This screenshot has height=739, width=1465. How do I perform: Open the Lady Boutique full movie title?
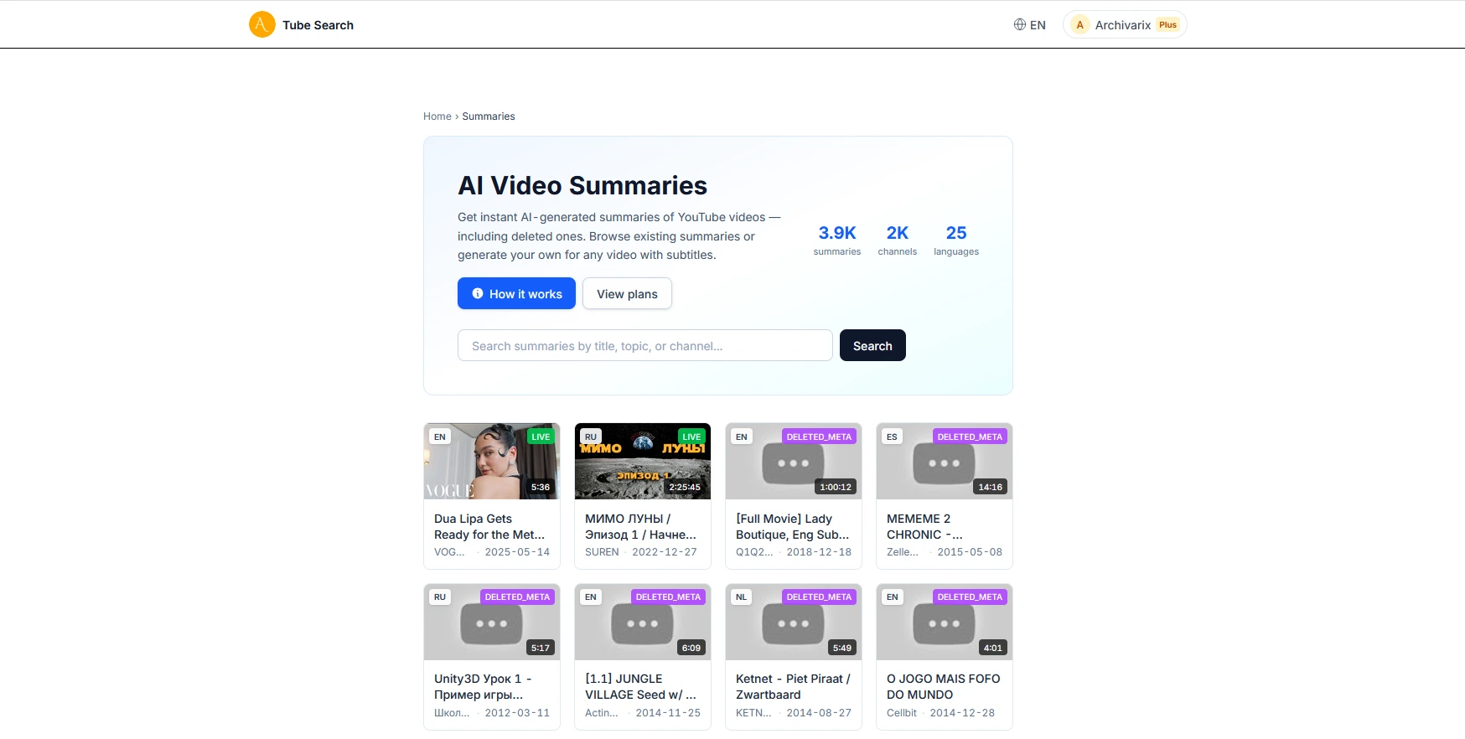tap(792, 527)
